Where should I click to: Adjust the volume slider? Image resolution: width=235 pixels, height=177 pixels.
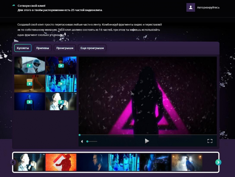[x=92, y=141]
